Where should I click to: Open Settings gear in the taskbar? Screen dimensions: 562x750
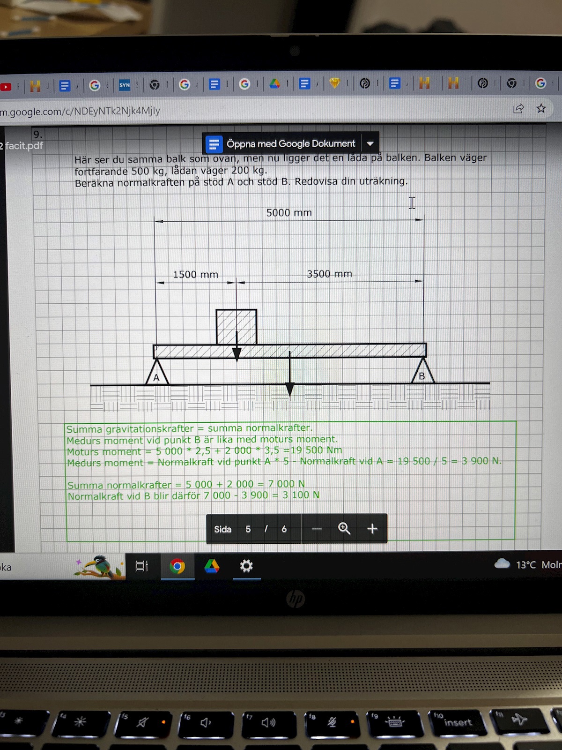[246, 566]
